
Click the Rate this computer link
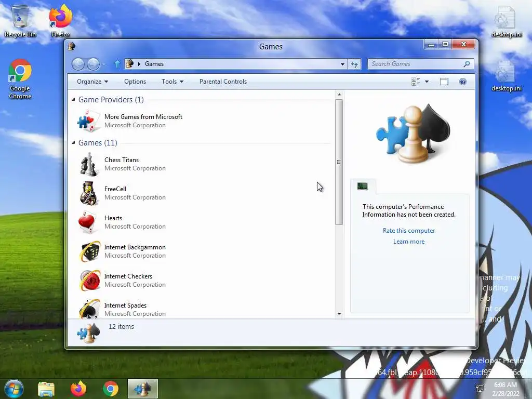tap(409, 230)
